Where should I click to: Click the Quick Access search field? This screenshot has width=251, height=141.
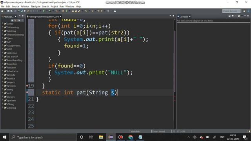231,11
